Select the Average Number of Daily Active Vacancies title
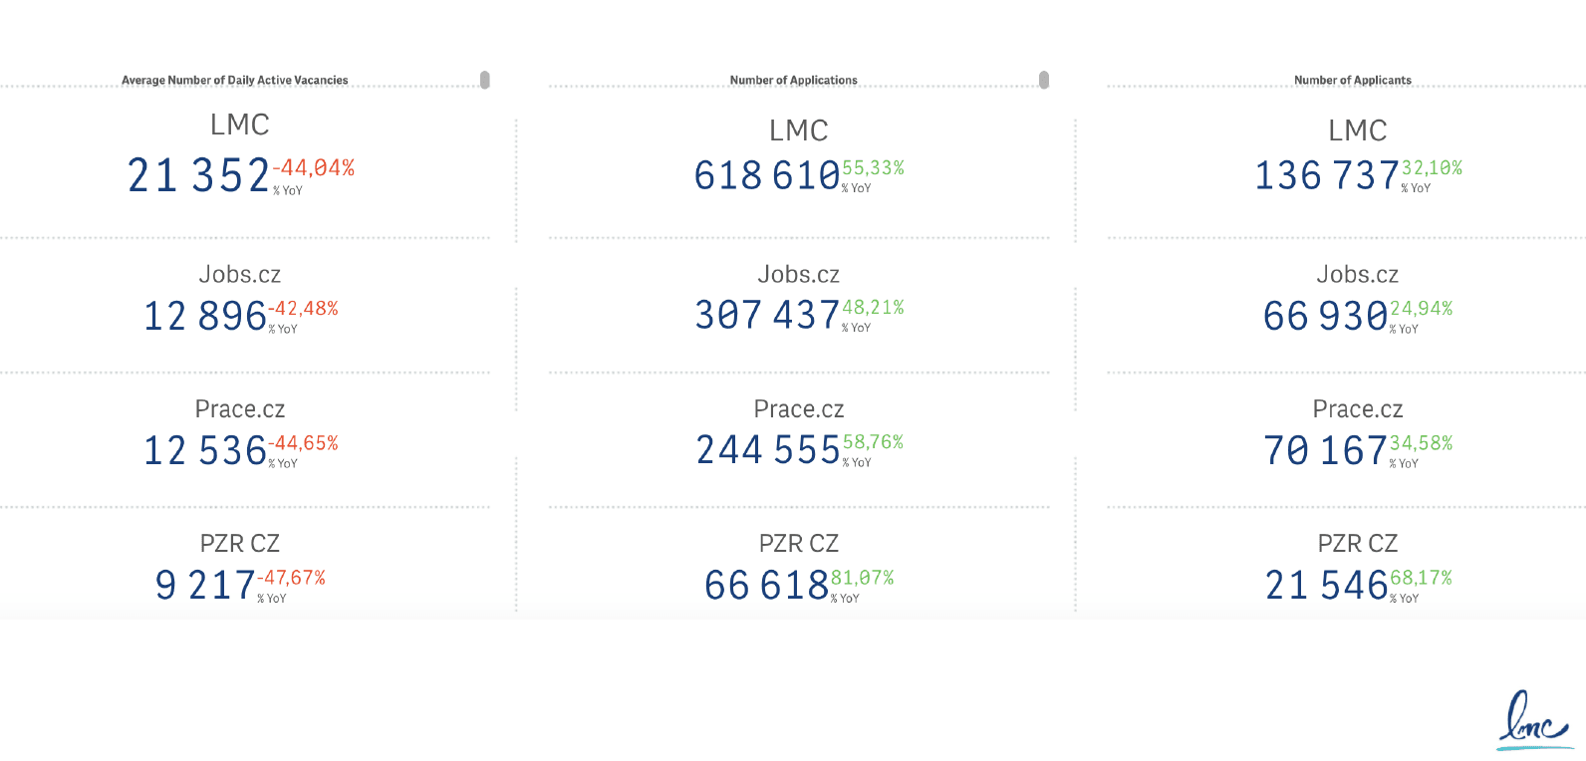Image resolution: width=1586 pixels, height=761 pixels. [x=235, y=80]
